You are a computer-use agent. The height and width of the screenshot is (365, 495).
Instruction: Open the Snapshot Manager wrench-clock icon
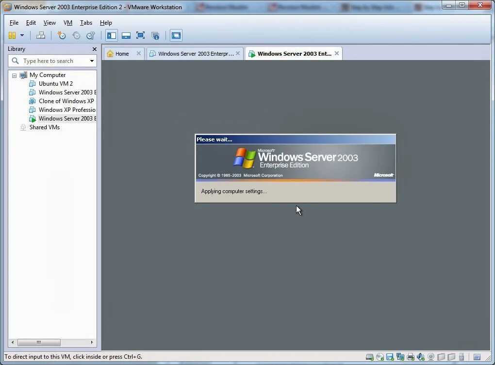[x=91, y=35]
